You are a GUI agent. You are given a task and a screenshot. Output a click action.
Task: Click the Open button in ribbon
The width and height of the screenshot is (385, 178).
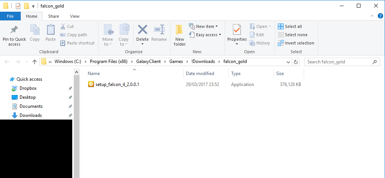(260, 26)
